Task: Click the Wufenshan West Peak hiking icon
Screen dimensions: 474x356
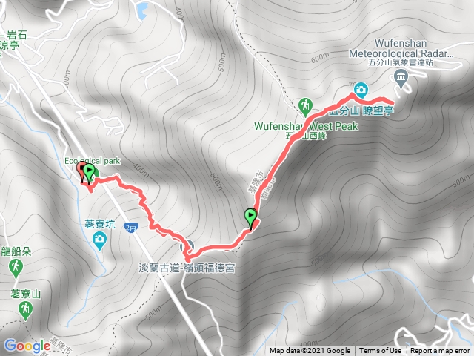Action: click(305, 106)
